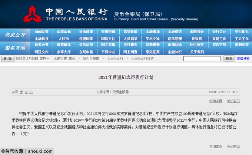252x155 pixels.
Task: Set font size to 大
Action: 21,92
